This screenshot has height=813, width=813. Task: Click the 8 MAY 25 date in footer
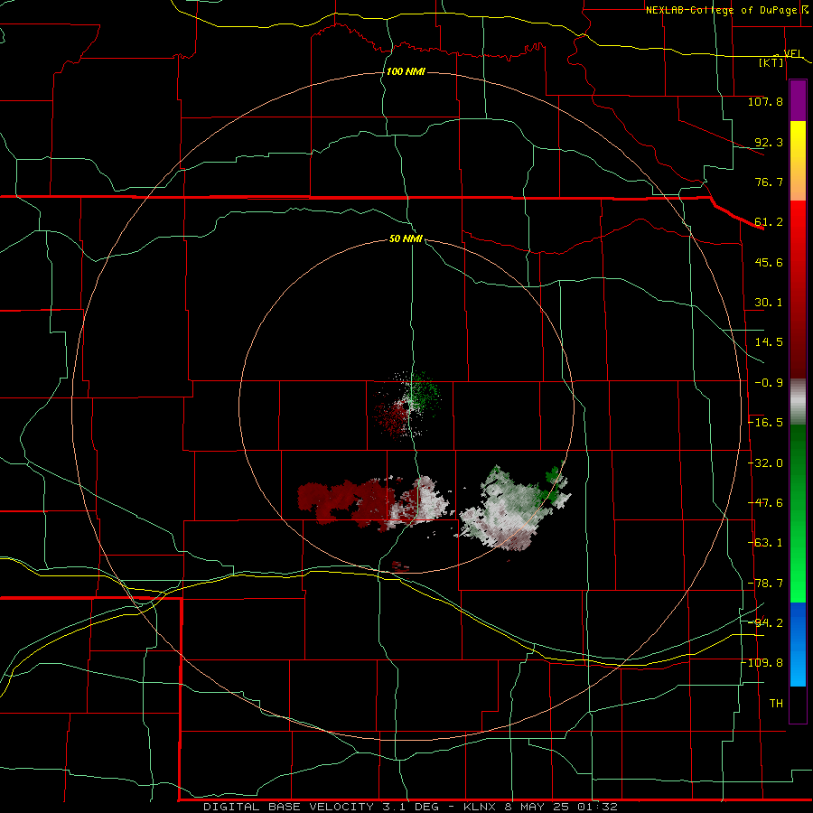coord(537,807)
